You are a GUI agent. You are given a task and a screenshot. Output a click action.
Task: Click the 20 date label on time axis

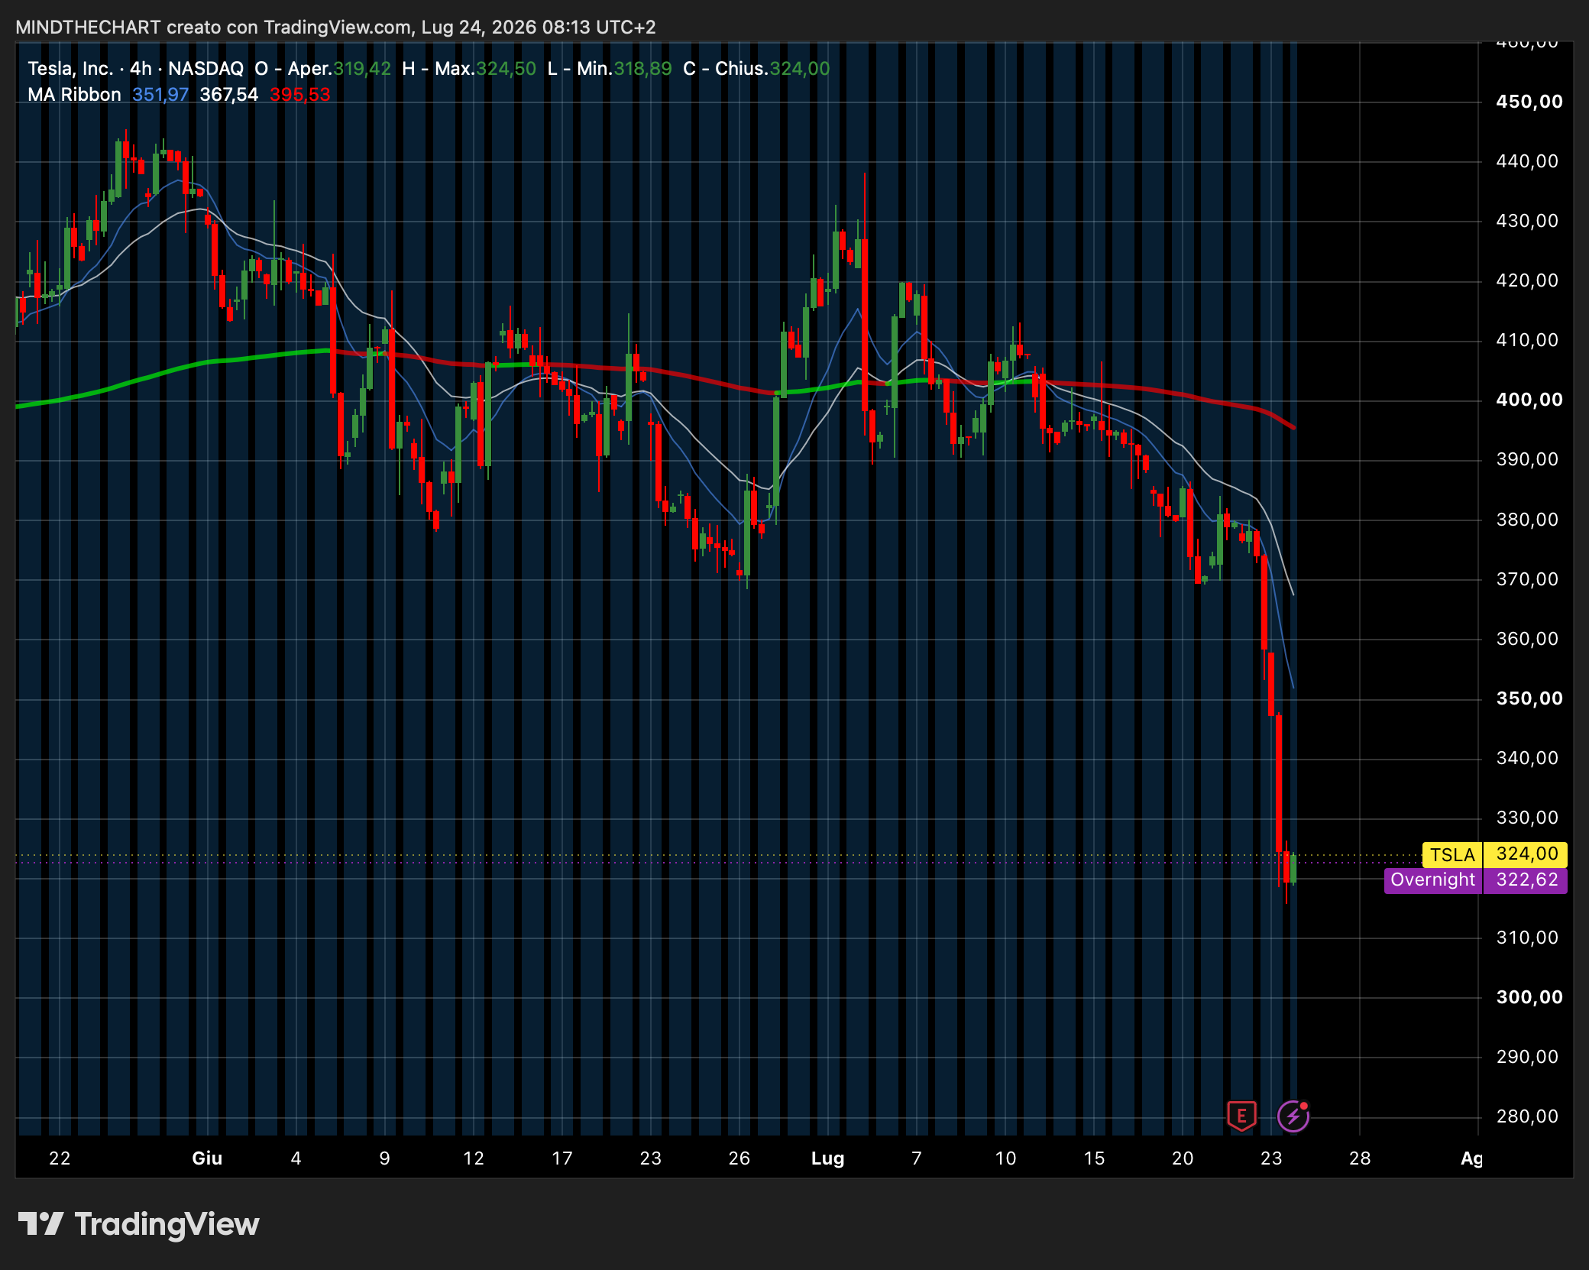click(1183, 1158)
